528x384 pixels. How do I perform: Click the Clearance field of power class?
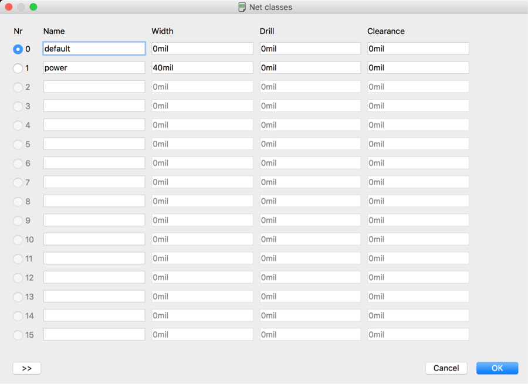pos(418,67)
